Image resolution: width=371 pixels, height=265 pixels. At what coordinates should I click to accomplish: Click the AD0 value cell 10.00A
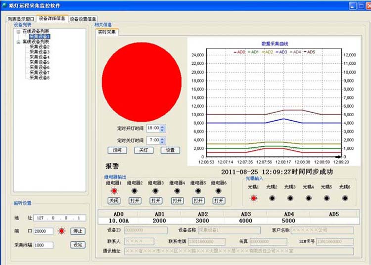(119, 221)
